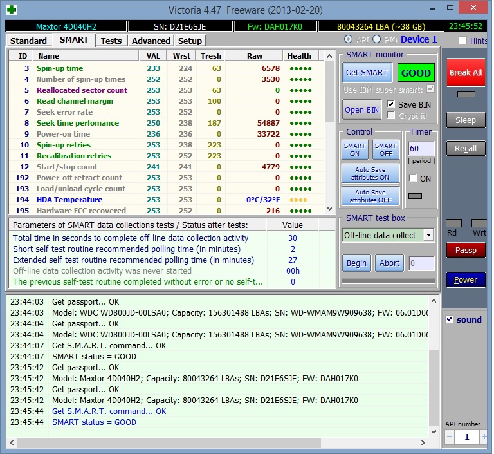Enable the Timer ON checkbox
This screenshot has height=454, width=494.
(413, 178)
